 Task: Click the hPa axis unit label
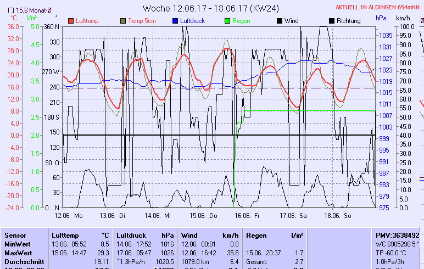click(x=381, y=18)
